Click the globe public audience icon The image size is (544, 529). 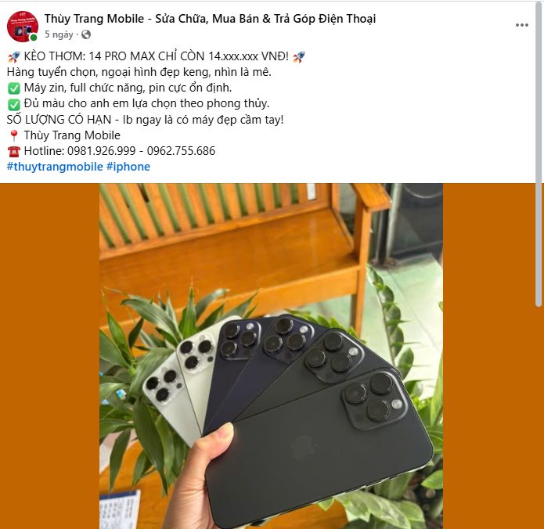pos(86,34)
